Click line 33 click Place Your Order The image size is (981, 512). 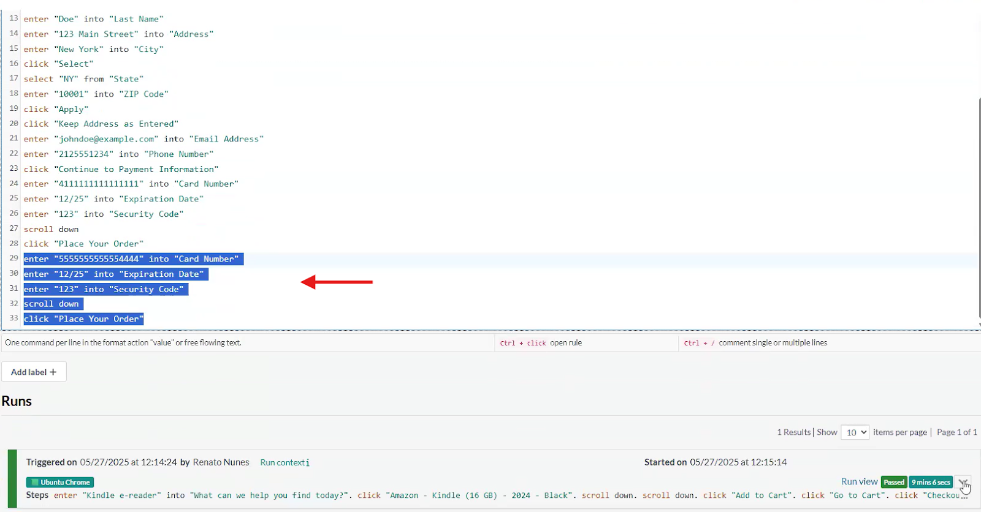[83, 319]
